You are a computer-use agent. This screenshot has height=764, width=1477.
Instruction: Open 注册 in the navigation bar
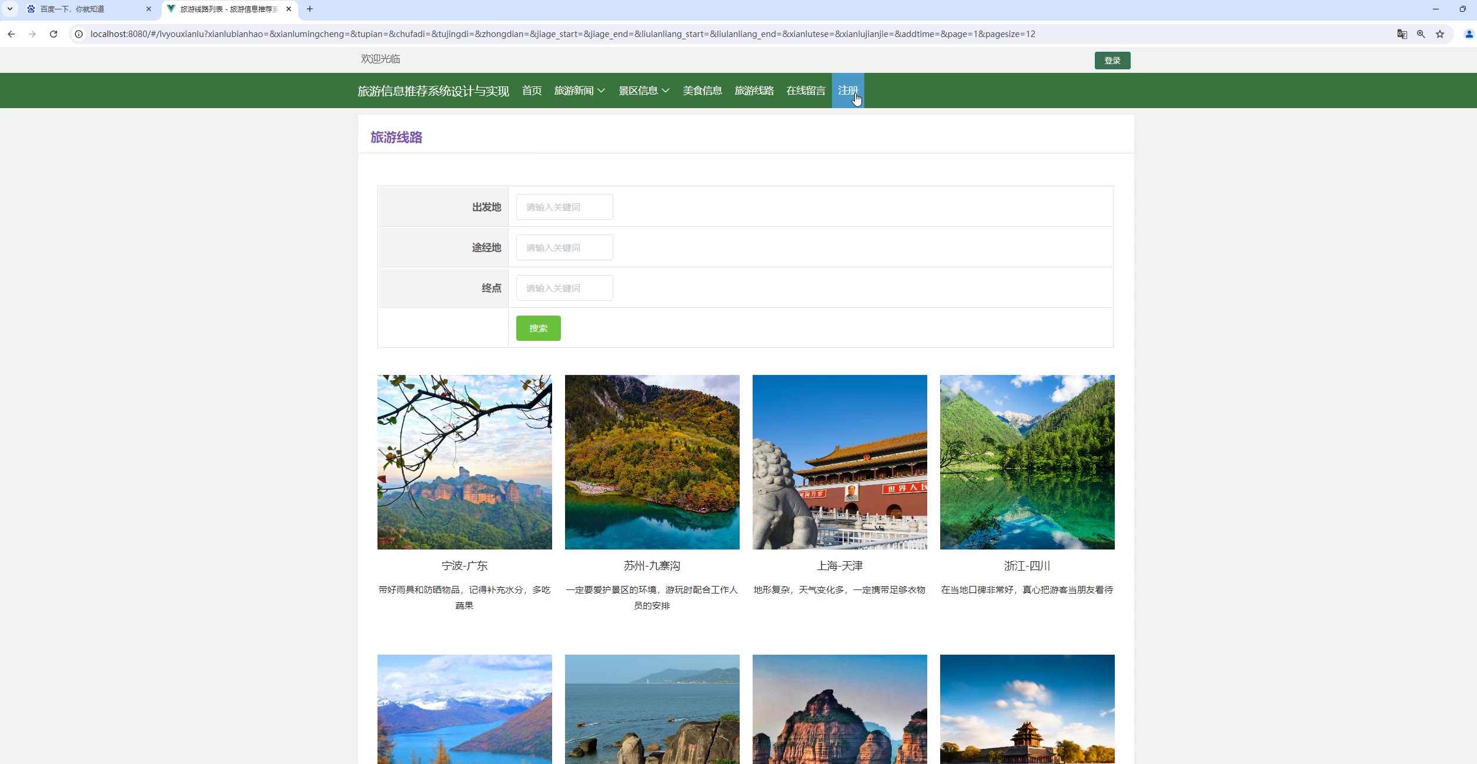click(848, 91)
